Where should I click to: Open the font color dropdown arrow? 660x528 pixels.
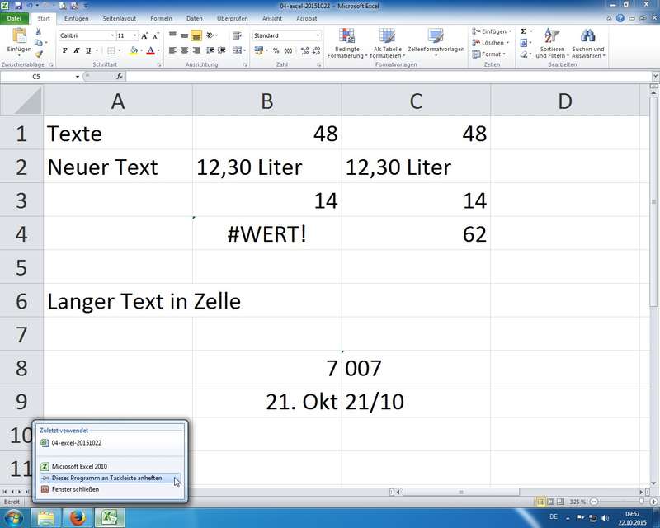158,50
